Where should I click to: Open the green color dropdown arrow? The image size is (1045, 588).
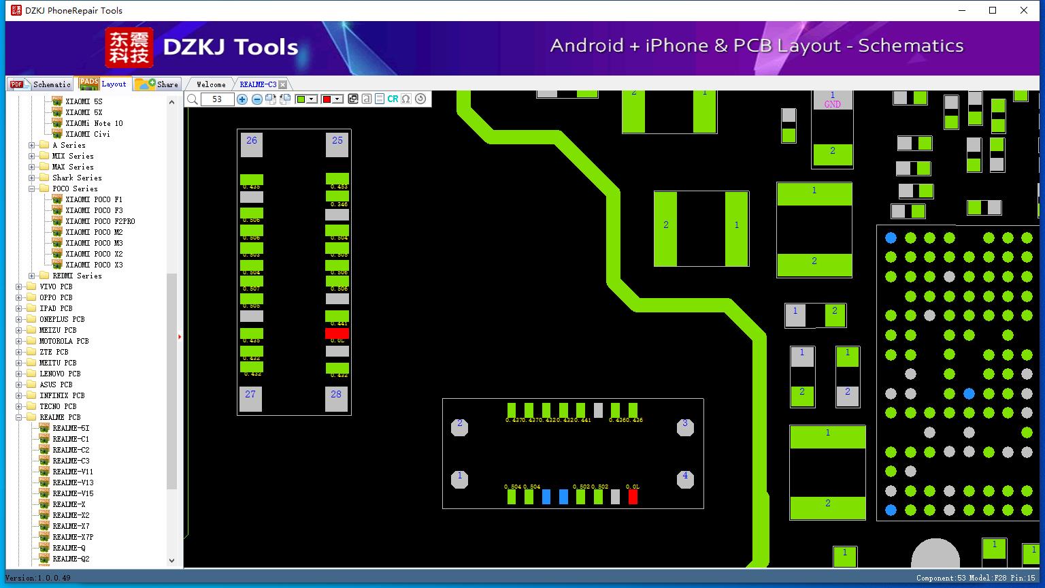[312, 99]
